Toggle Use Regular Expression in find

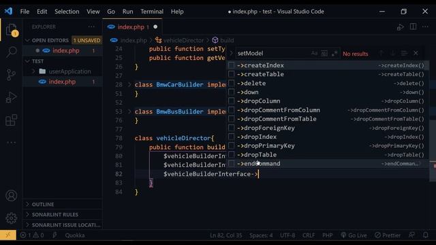coord(334,53)
